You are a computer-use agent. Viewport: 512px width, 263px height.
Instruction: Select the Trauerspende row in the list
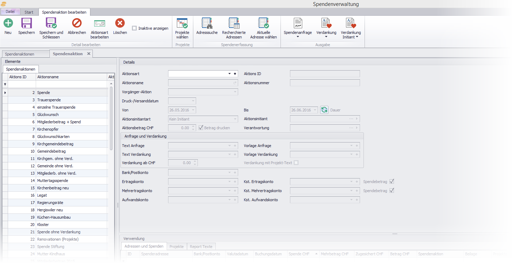pos(48,100)
